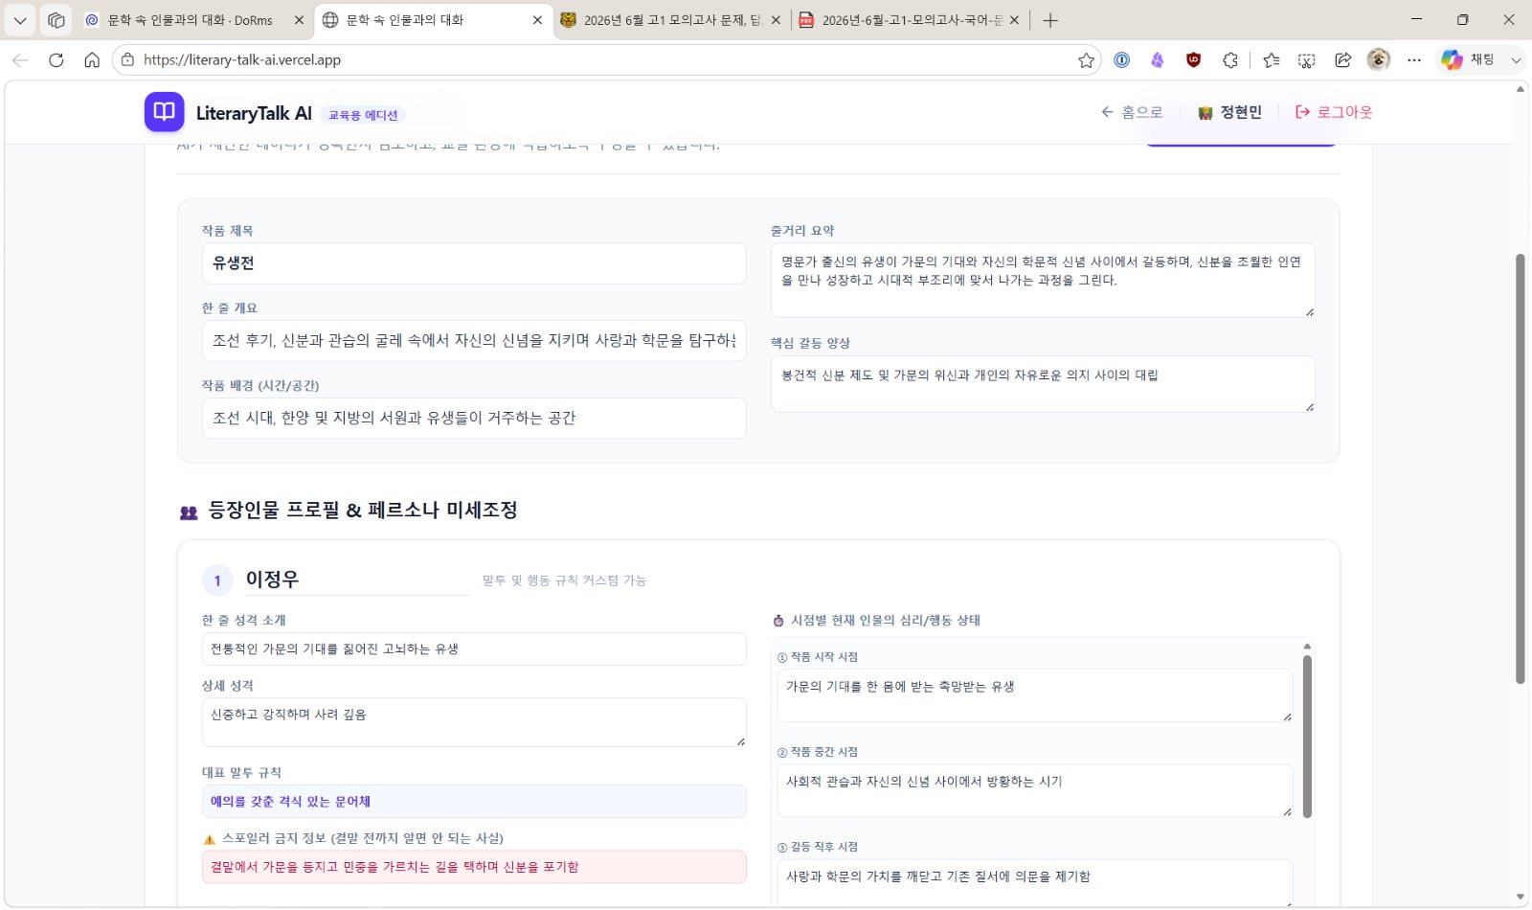The width and height of the screenshot is (1532, 910).
Task: Edit the 작품 제목 field 유생전
Action: (474, 263)
